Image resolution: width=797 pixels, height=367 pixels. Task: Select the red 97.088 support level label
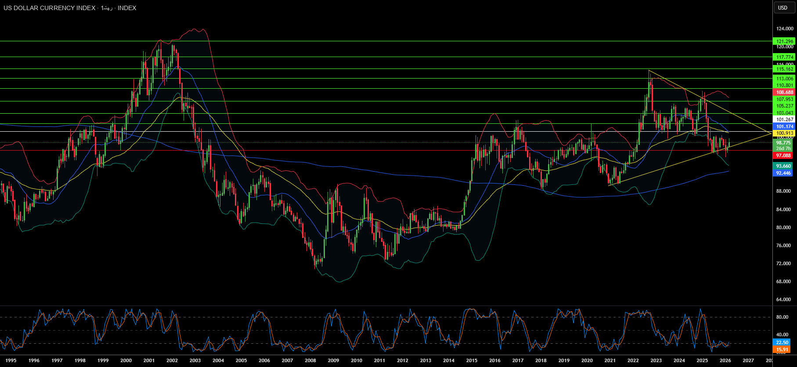pos(783,155)
